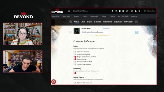Open What's Next tab

(x=128, y=22)
